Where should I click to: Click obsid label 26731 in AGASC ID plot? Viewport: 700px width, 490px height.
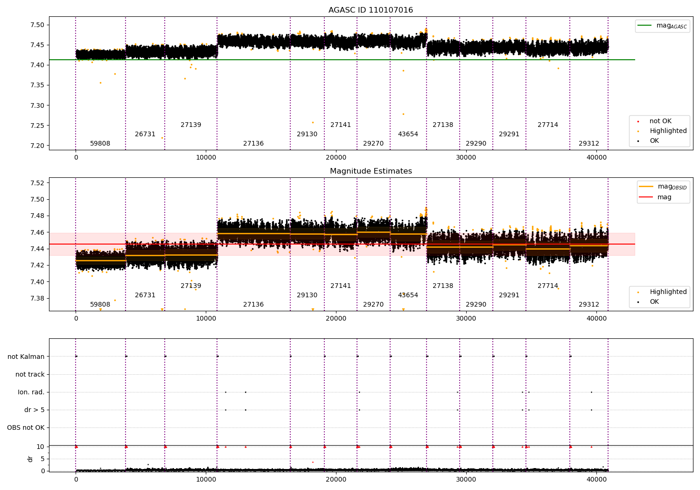(x=145, y=134)
